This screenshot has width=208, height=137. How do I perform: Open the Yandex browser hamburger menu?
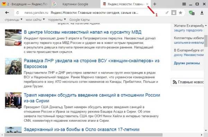(x=184, y=4)
